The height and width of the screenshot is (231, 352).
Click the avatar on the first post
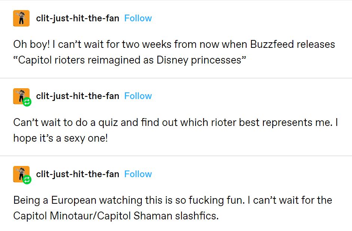click(21, 18)
